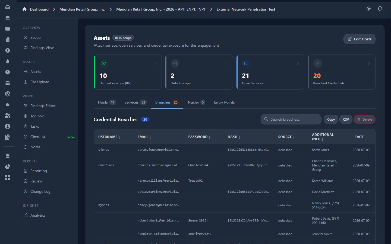This screenshot has width=391, height=244.
Task: Sort table by USERNAME column
Action: (x=109, y=137)
